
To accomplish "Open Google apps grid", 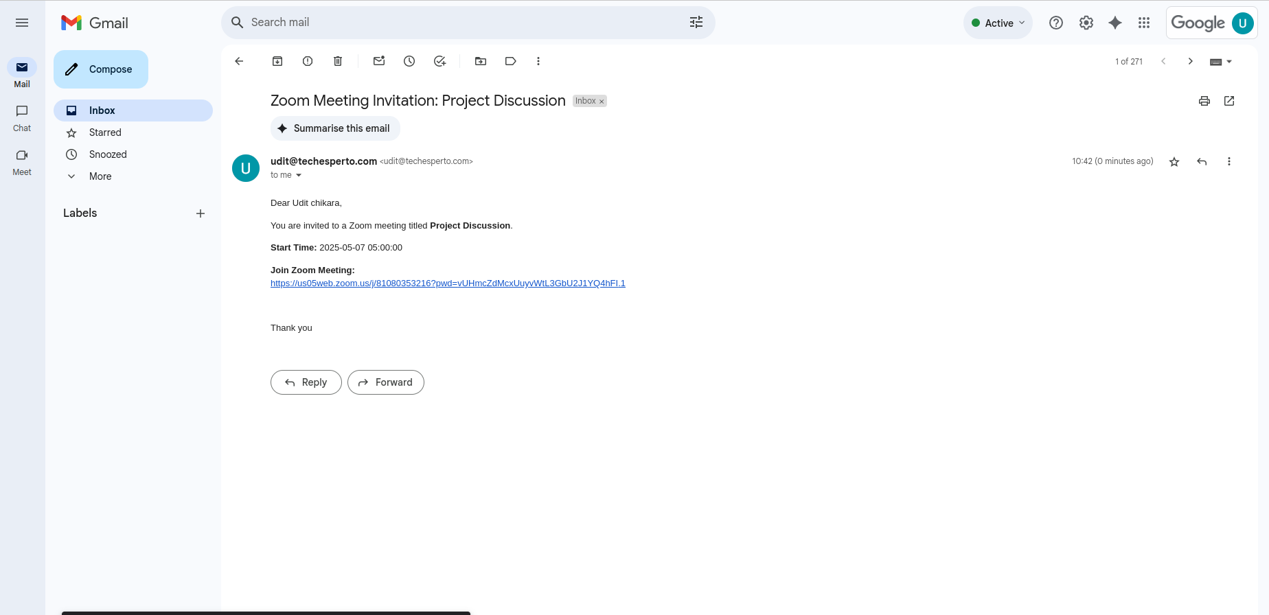I will click(1144, 23).
